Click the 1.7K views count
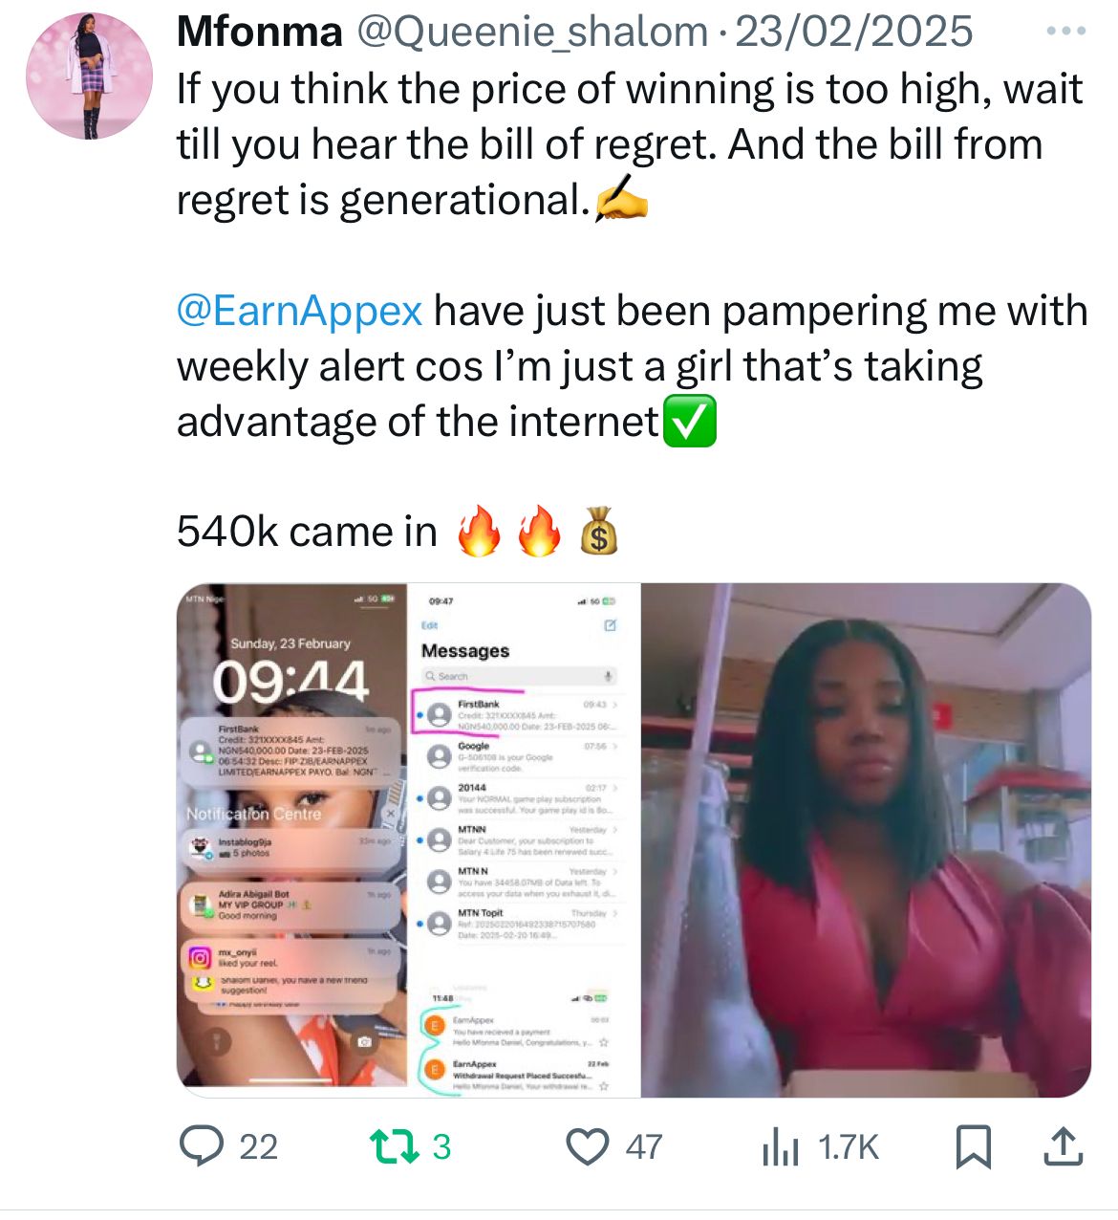This screenshot has width=1118, height=1220. tap(848, 1147)
